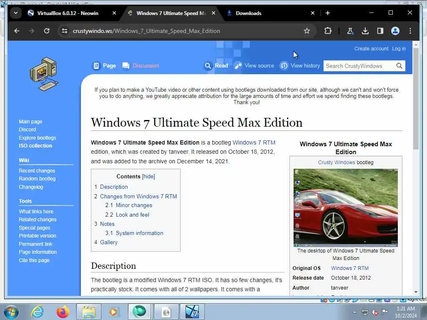
Task: Close the Windows 7 Ultimate Speed Max tab
Action: pos(213,13)
